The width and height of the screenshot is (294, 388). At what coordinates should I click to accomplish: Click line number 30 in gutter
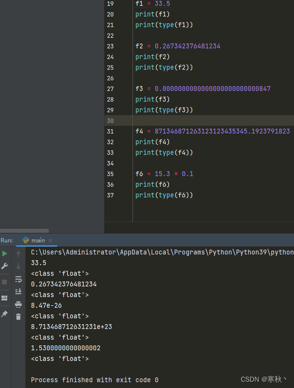click(x=110, y=121)
